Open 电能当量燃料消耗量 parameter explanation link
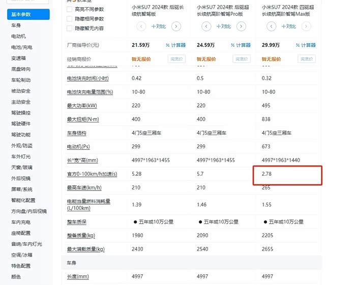Screen dimensions: 356x285 (x=89, y=205)
